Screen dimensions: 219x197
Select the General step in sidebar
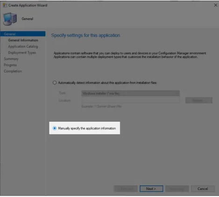(x=23, y=34)
